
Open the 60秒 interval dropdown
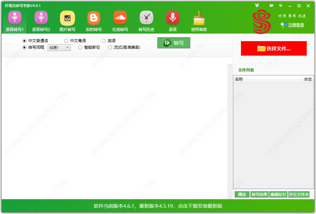tap(59, 47)
